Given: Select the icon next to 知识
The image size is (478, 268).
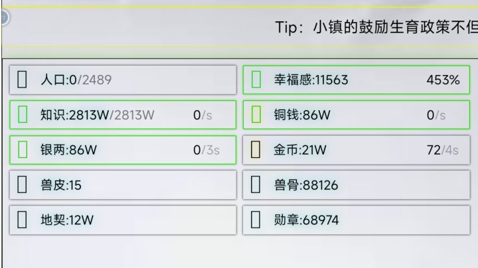Looking at the screenshot, I should [x=22, y=115].
